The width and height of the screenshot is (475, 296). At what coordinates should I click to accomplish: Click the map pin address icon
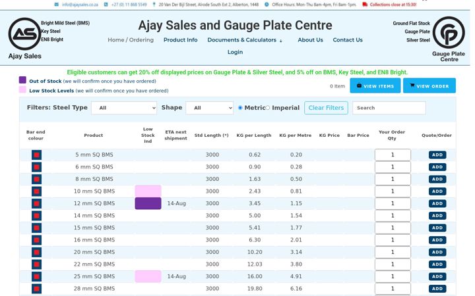154,5
